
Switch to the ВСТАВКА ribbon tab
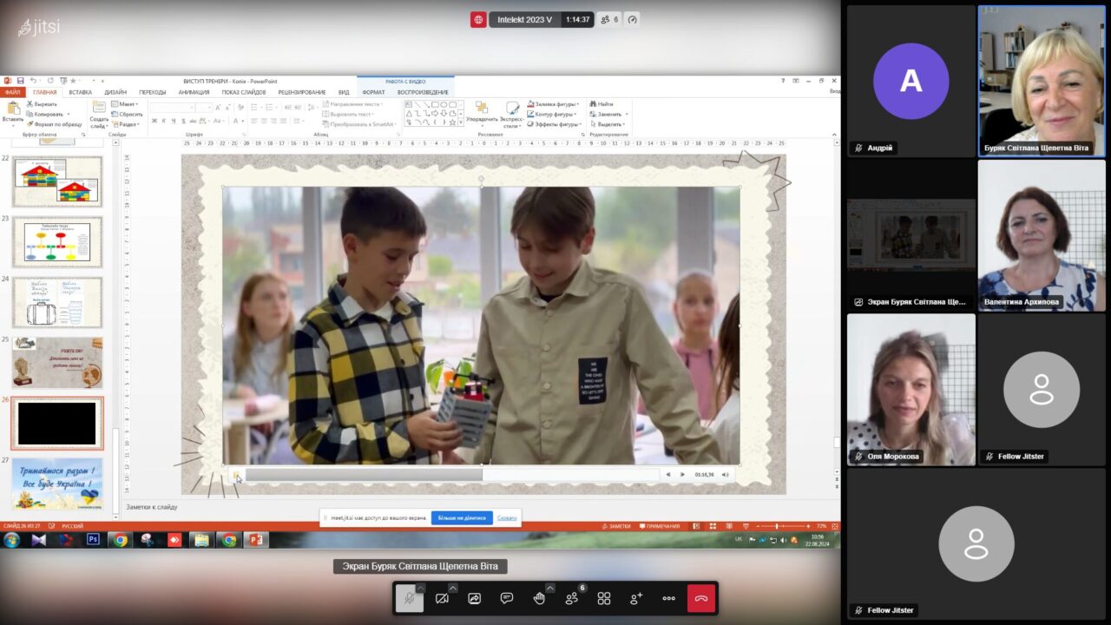(x=80, y=92)
